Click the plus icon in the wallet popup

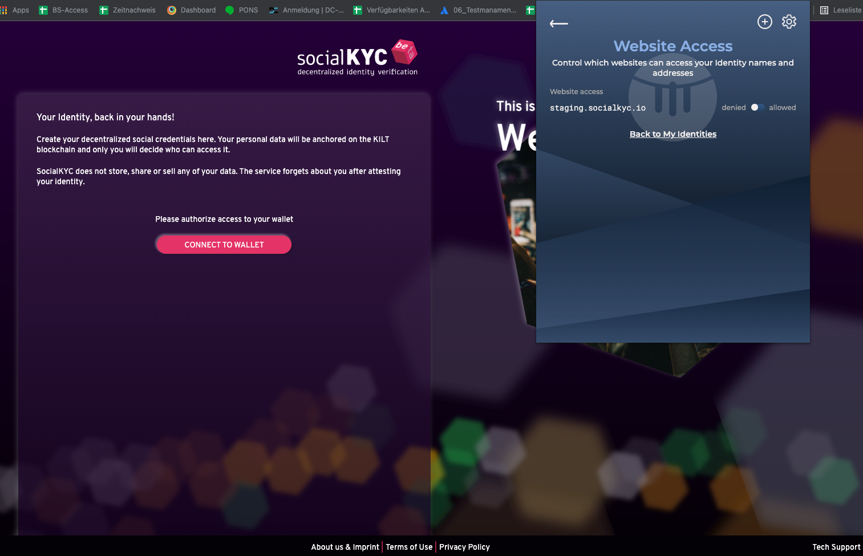click(764, 22)
